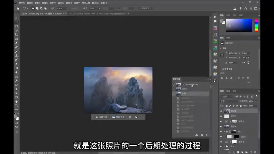Open the layer filter type dropdown
The width and height of the screenshot is (274, 154).
pos(227,97)
